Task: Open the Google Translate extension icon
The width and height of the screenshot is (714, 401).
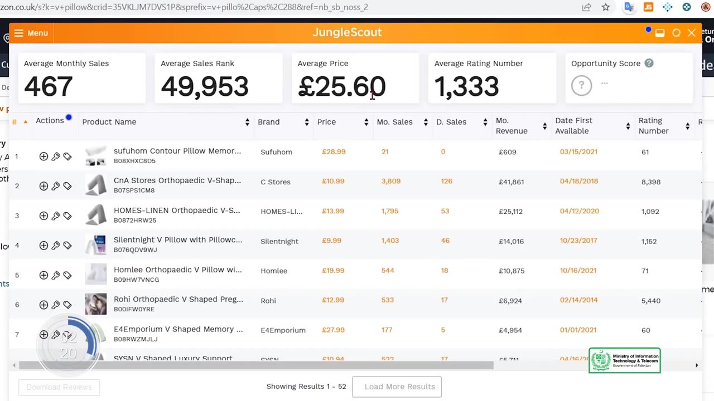Action: 629,7
